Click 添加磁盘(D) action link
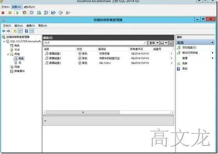 [189, 48]
